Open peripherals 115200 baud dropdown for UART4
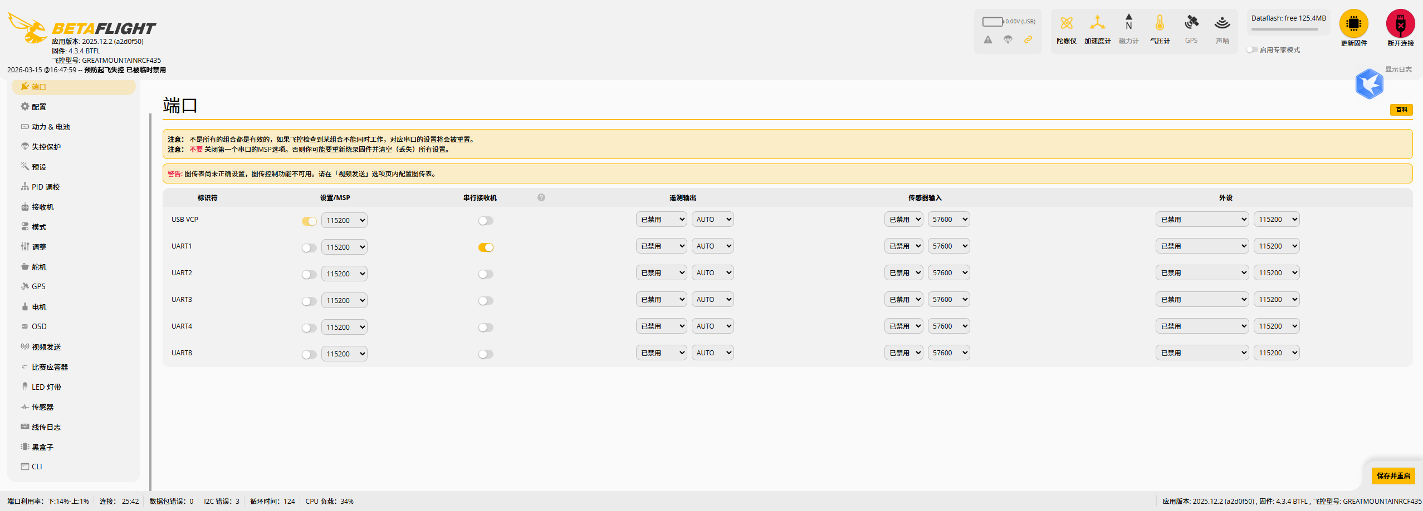 tap(1277, 326)
